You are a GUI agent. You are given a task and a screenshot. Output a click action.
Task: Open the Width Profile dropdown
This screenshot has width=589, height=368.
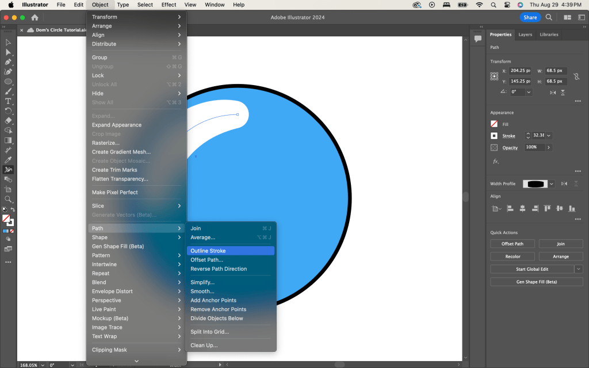point(552,184)
